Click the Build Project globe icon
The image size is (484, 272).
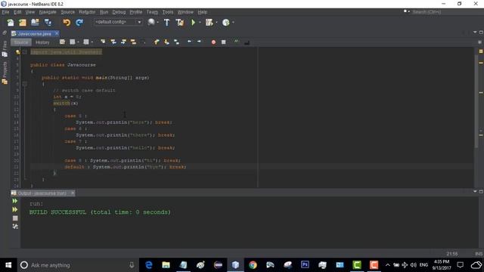click(151, 22)
